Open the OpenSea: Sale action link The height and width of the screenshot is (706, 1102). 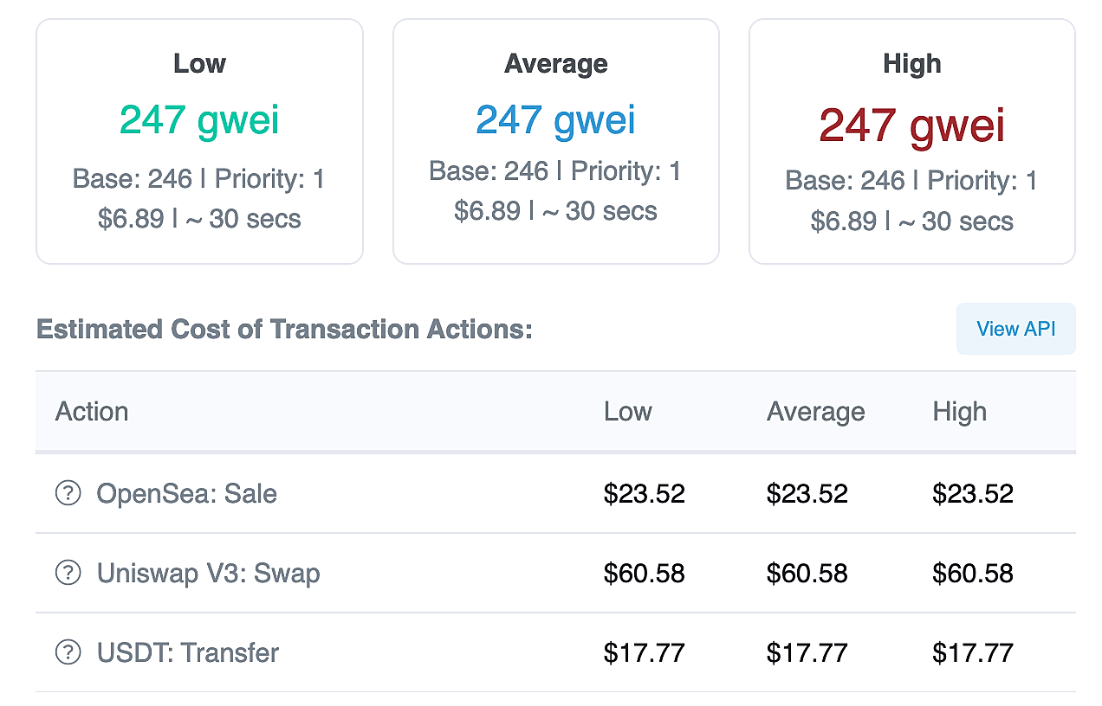[187, 493]
